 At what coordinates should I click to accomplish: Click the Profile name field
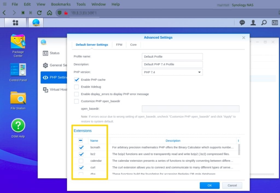pyautogui.click(x=172, y=57)
